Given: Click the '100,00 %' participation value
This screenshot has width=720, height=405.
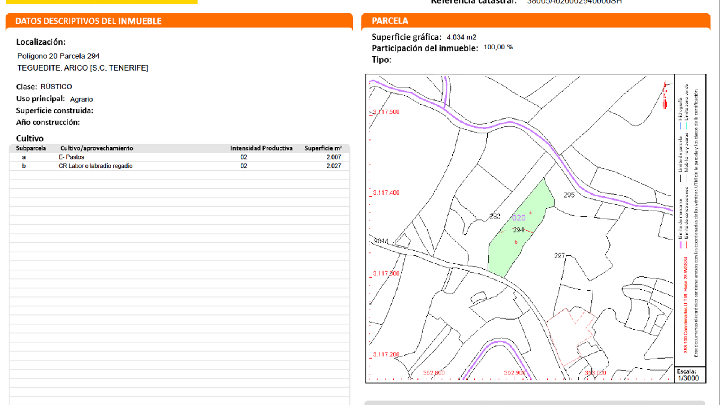Looking at the screenshot, I should (498, 47).
